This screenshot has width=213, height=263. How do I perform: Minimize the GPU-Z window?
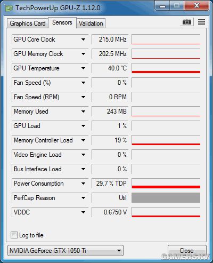tap(162, 6)
